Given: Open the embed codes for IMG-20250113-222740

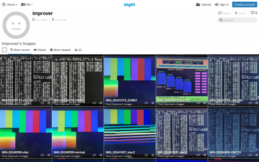Looking at the screenshot, I should pyautogui.click(x=42, y=103).
